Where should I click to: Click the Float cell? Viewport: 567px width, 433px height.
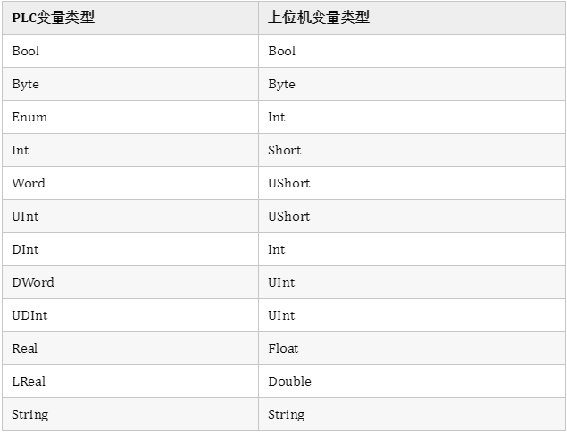click(x=412, y=348)
